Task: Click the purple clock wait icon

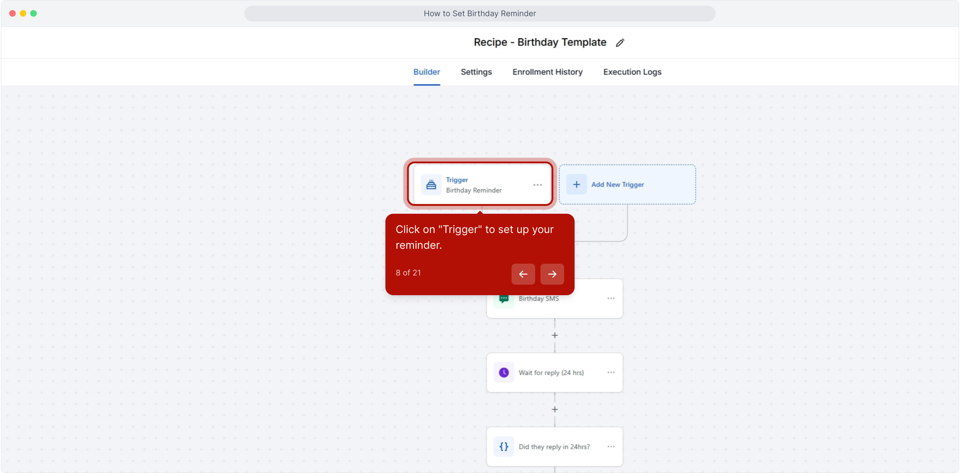Action: point(504,373)
